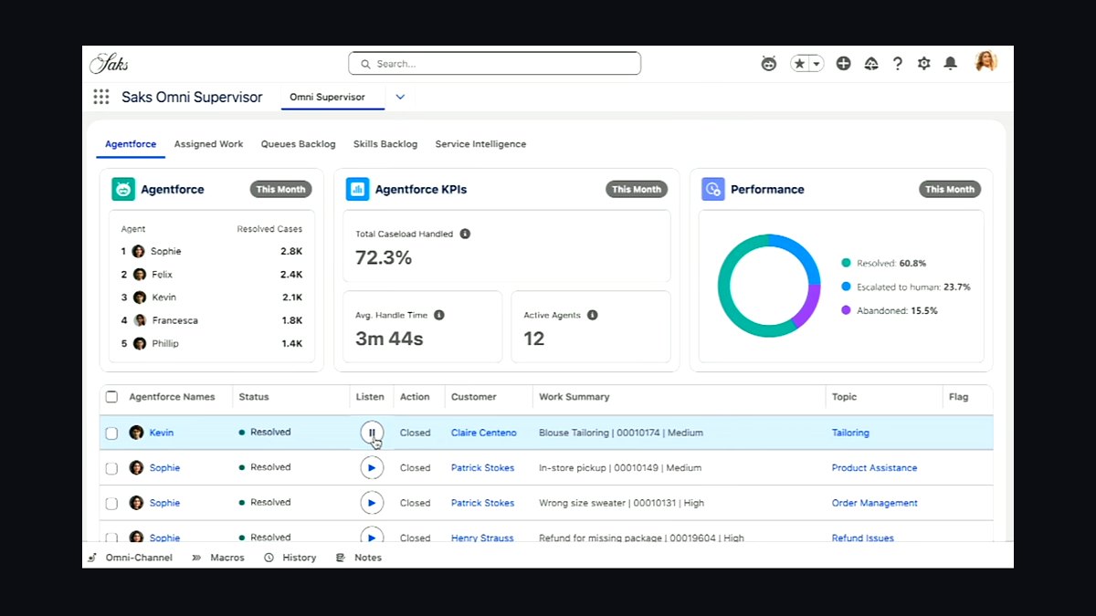1096x616 pixels.
Task: Open the global actions plus icon
Action: (x=843, y=63)
